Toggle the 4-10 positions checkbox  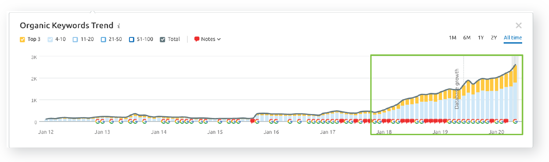tap(50, 39)
